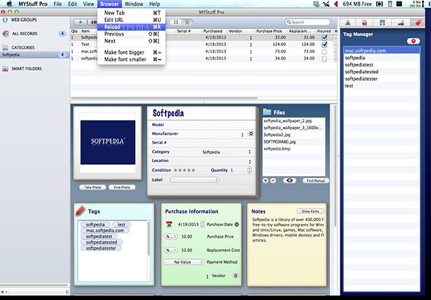Add a new record with the toolbar plus button

(80, 22)
